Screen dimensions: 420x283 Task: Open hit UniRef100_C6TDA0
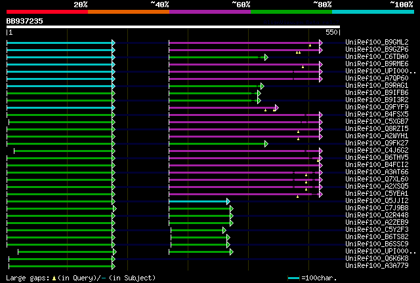pos(377,56)
